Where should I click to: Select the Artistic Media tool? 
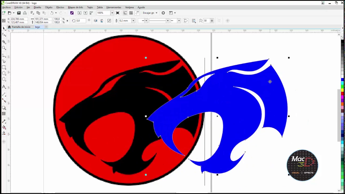pos(4,61)
